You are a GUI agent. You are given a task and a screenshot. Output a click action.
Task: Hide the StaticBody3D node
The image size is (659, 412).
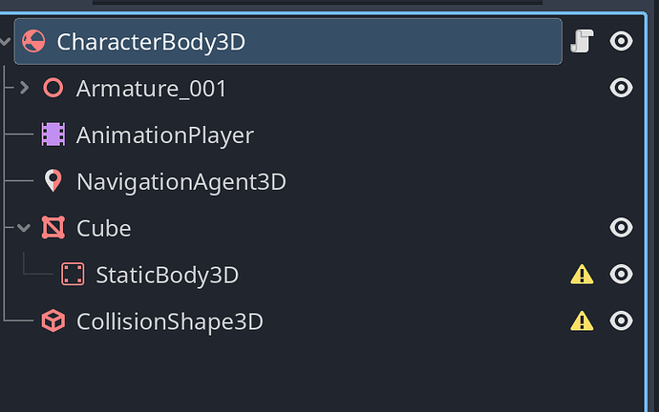[621, 274]
